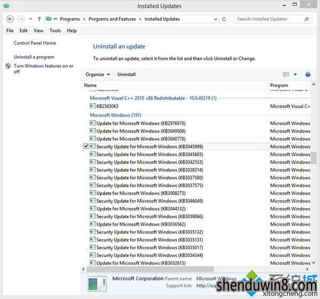
Task: Click the search magnifier icon
Action: click(306, 19)
